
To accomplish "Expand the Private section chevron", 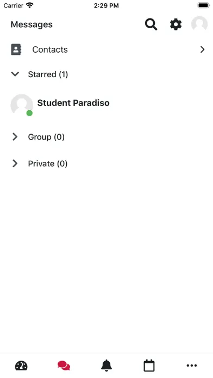I will 15,163.
